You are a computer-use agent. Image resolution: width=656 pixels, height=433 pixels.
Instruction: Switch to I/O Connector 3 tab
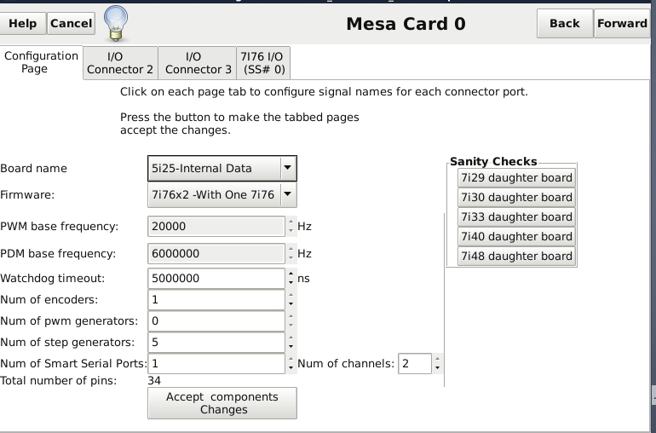click(x=198, y=63)
